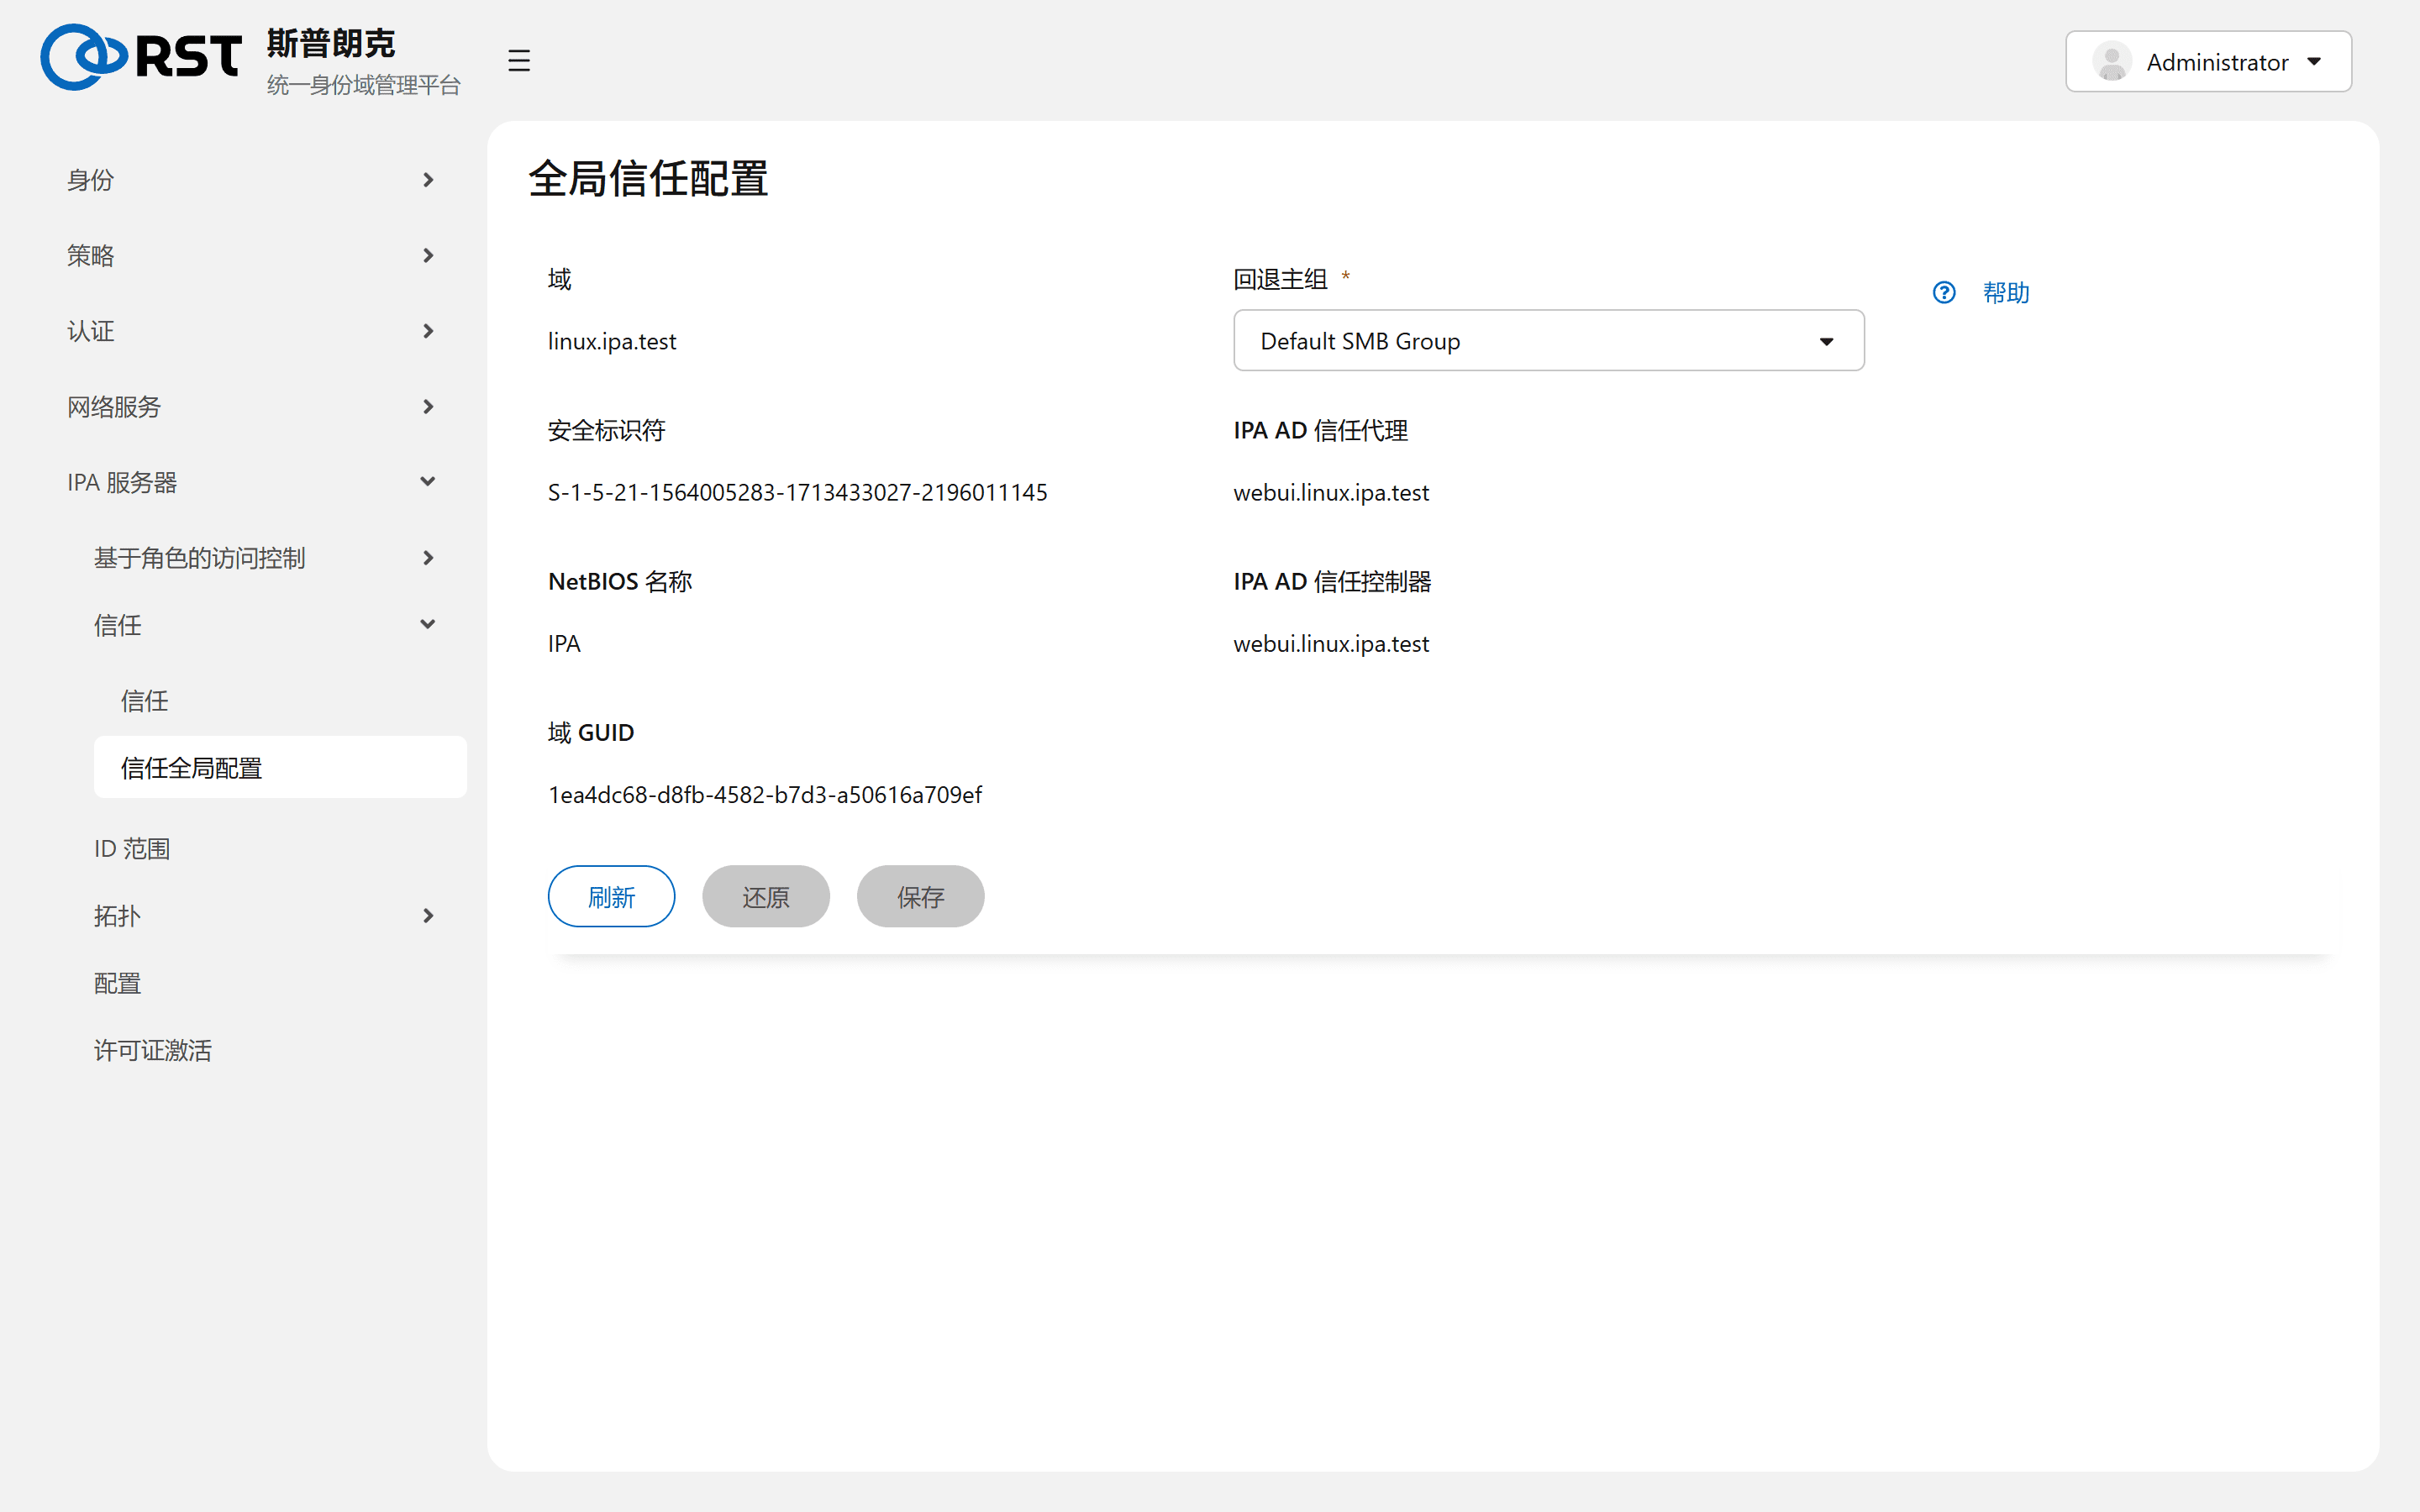Click the 斯普朗克 brand title

pyautogui.click(x=331, y=44)
